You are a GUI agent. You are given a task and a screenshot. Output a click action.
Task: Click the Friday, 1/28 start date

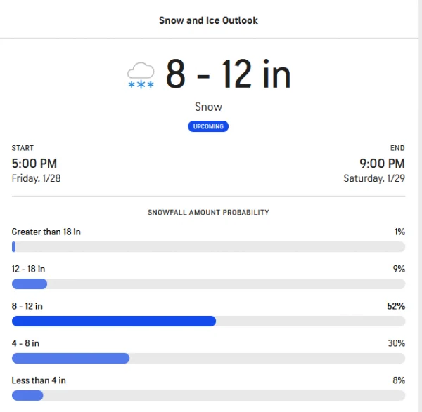(37, 178)
